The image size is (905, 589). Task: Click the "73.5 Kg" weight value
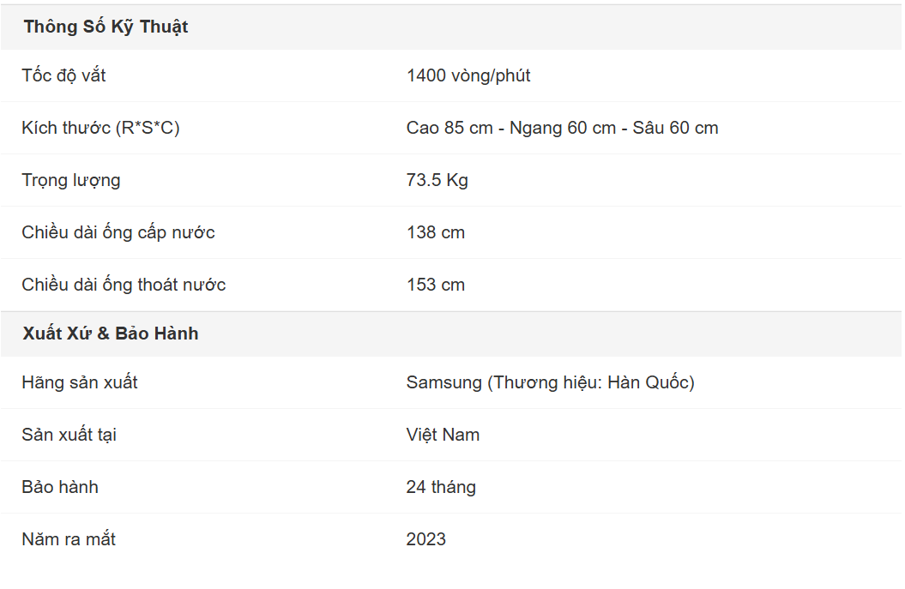[437, 180]
